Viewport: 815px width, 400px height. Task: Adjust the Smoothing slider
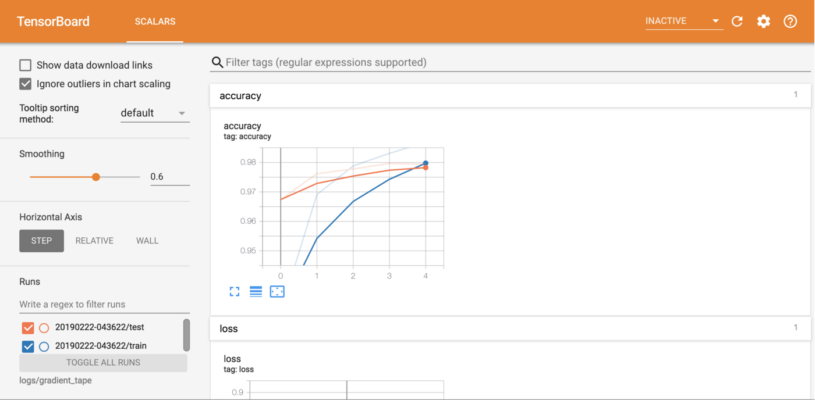[x=95, y=176]
